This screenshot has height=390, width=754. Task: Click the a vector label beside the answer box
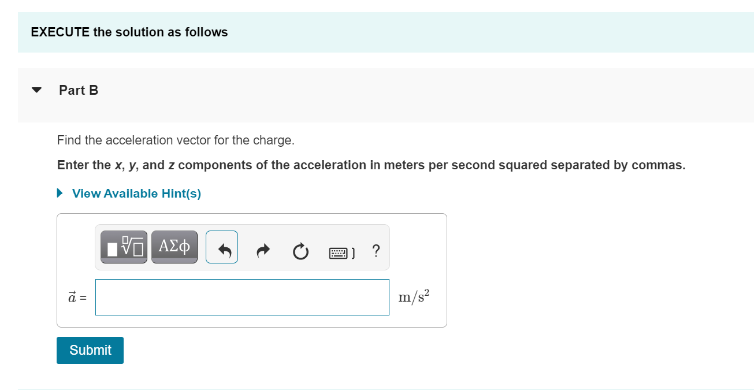tap(76, 296)
